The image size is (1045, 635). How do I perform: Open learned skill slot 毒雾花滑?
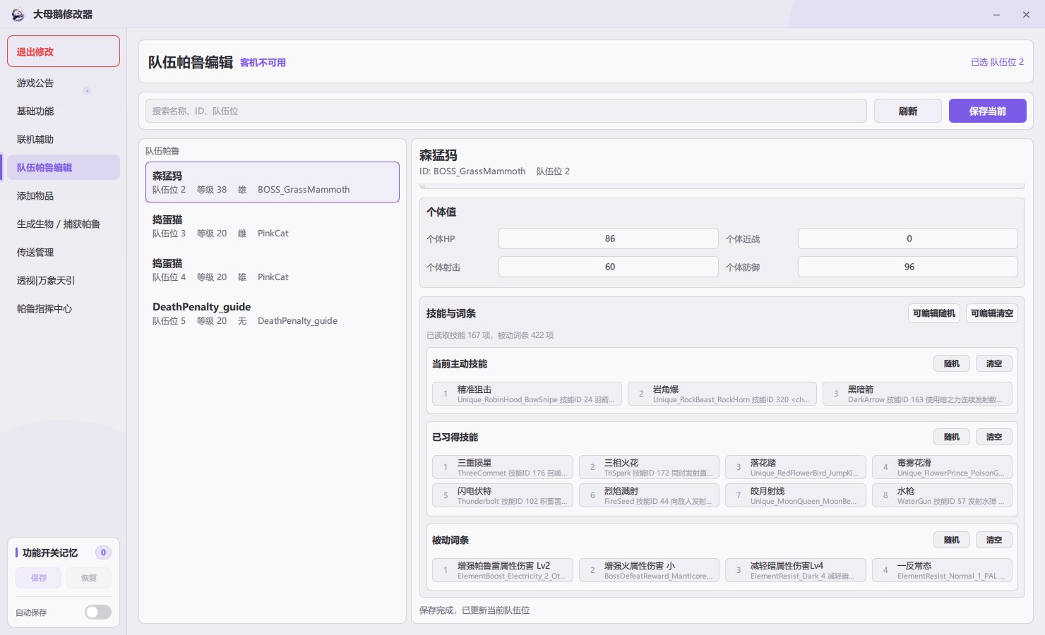pyautogui.click(x=943, y=467)
